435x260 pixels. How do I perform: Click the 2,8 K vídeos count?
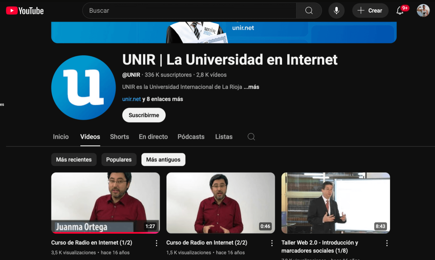(x=212, y=75)
